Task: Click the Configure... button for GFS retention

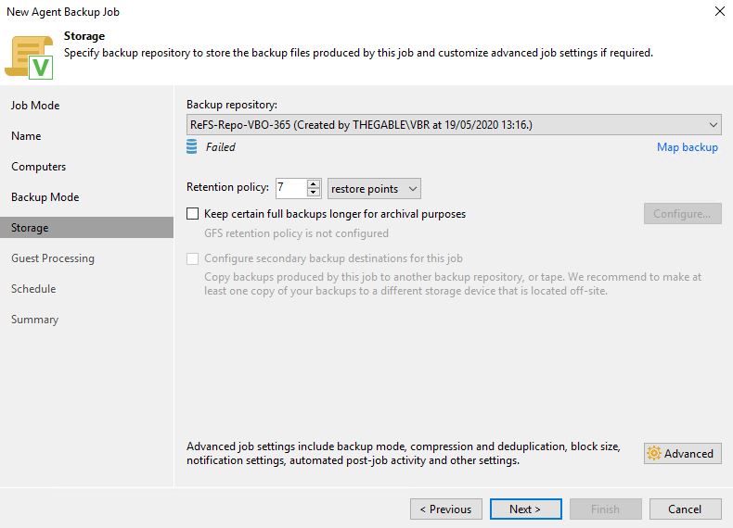Action: pyautogui.click(x=683, y=213)
